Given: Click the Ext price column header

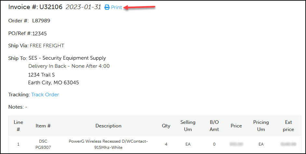Looking at the screenshot, I should tap(288, 126).
